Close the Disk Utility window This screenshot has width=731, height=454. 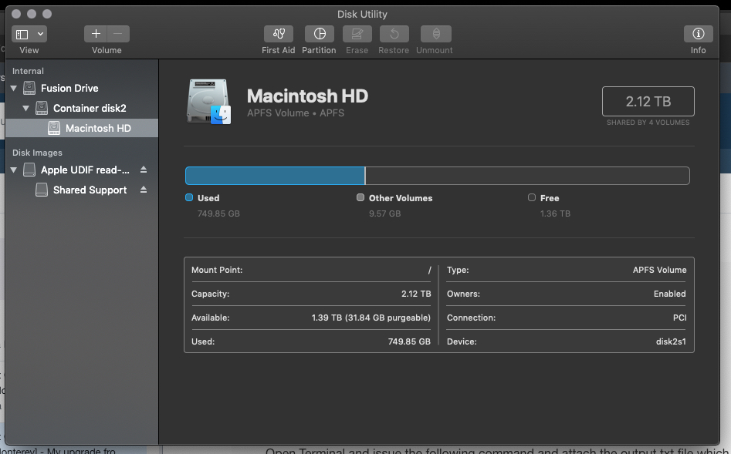pyautogui.click(x=16, y=14)
